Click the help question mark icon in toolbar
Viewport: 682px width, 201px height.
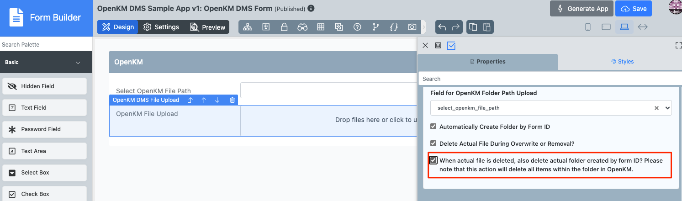coord(357,27)
